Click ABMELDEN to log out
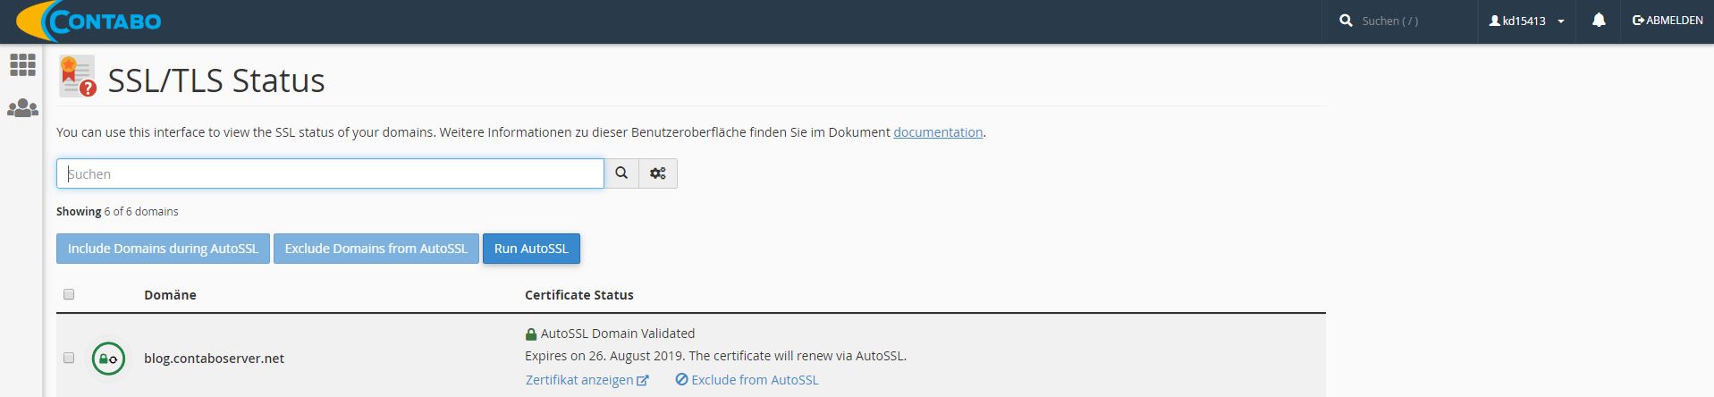The height and width of the screenshot is (397, 1714). [x=1668, y=21]
